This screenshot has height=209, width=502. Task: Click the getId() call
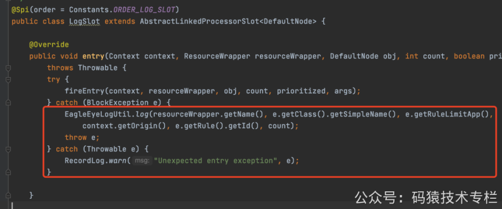coord(245,126)
